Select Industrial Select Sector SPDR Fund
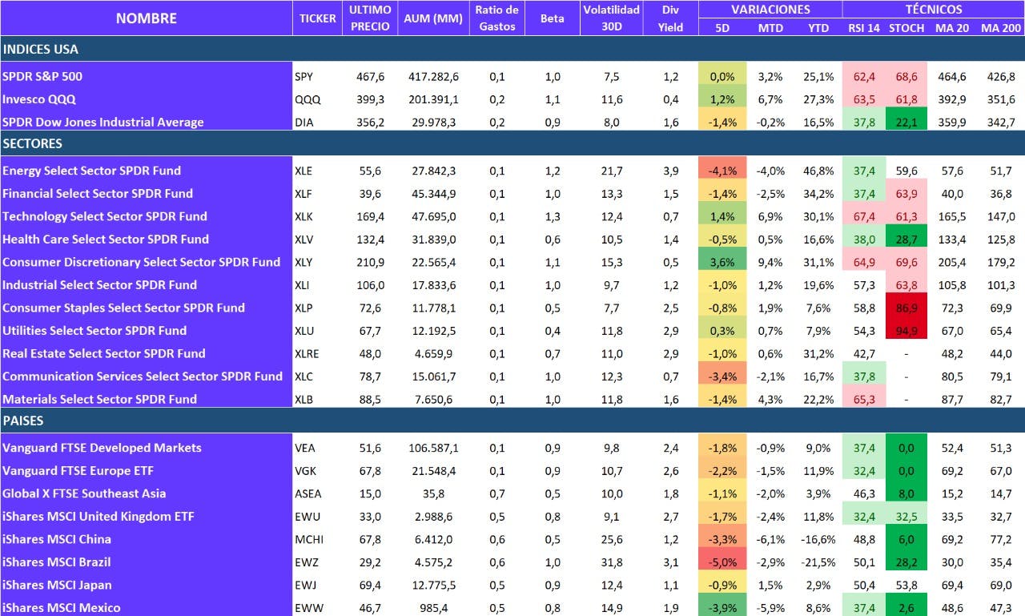 click(x=147, y=284)
